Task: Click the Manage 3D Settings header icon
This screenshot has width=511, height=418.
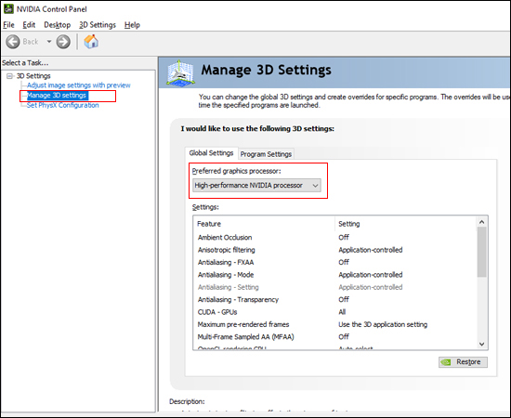Action: coord(180,72)
